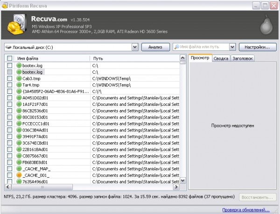Click the Recuva title bar icon
Viewport: 280px width, 214px height.
click(x=5, y=6)
